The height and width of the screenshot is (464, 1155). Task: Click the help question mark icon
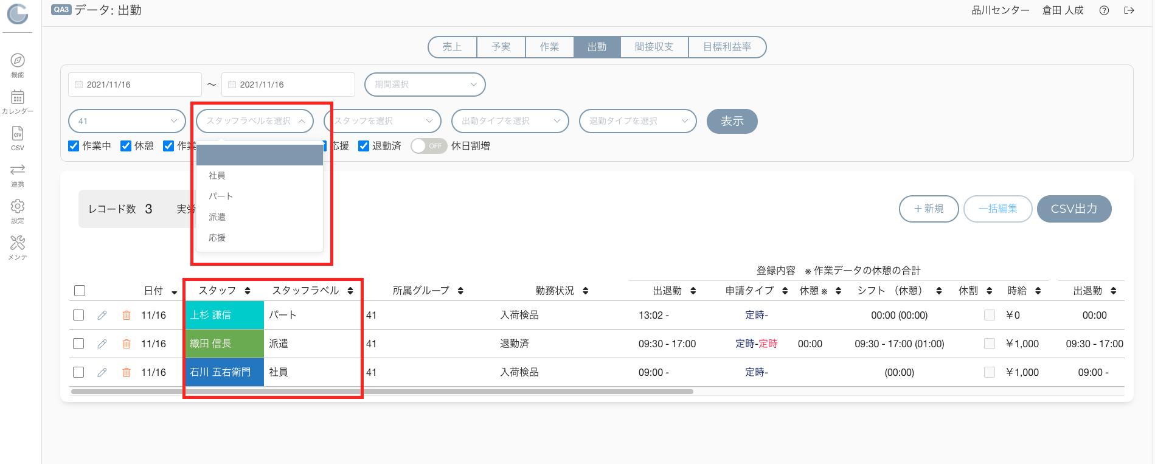pyautogui.click(x=1104, y=10)
